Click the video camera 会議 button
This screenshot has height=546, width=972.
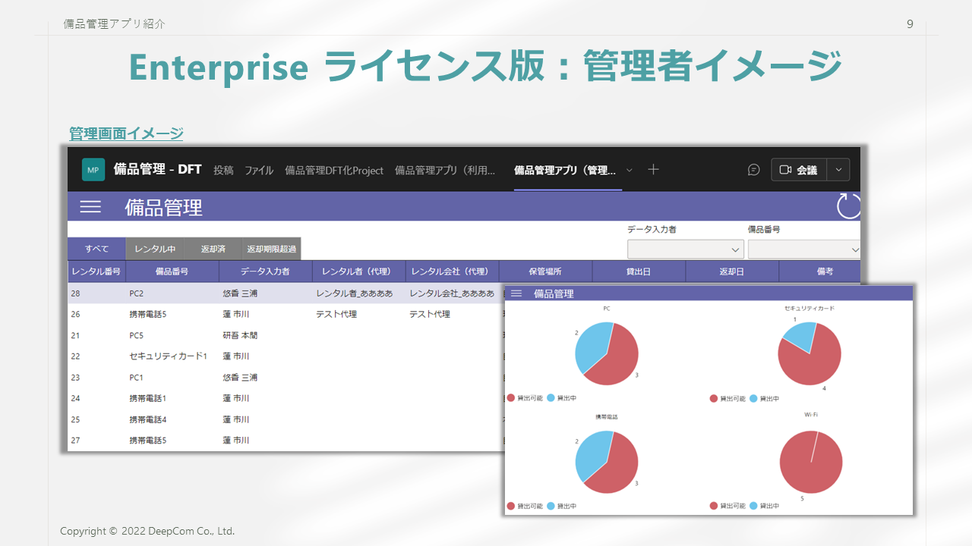pyautogui.click(x=798, y=170)
